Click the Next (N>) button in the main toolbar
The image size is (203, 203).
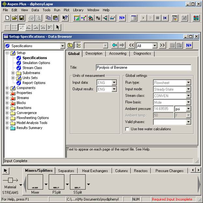coord(122,18)
